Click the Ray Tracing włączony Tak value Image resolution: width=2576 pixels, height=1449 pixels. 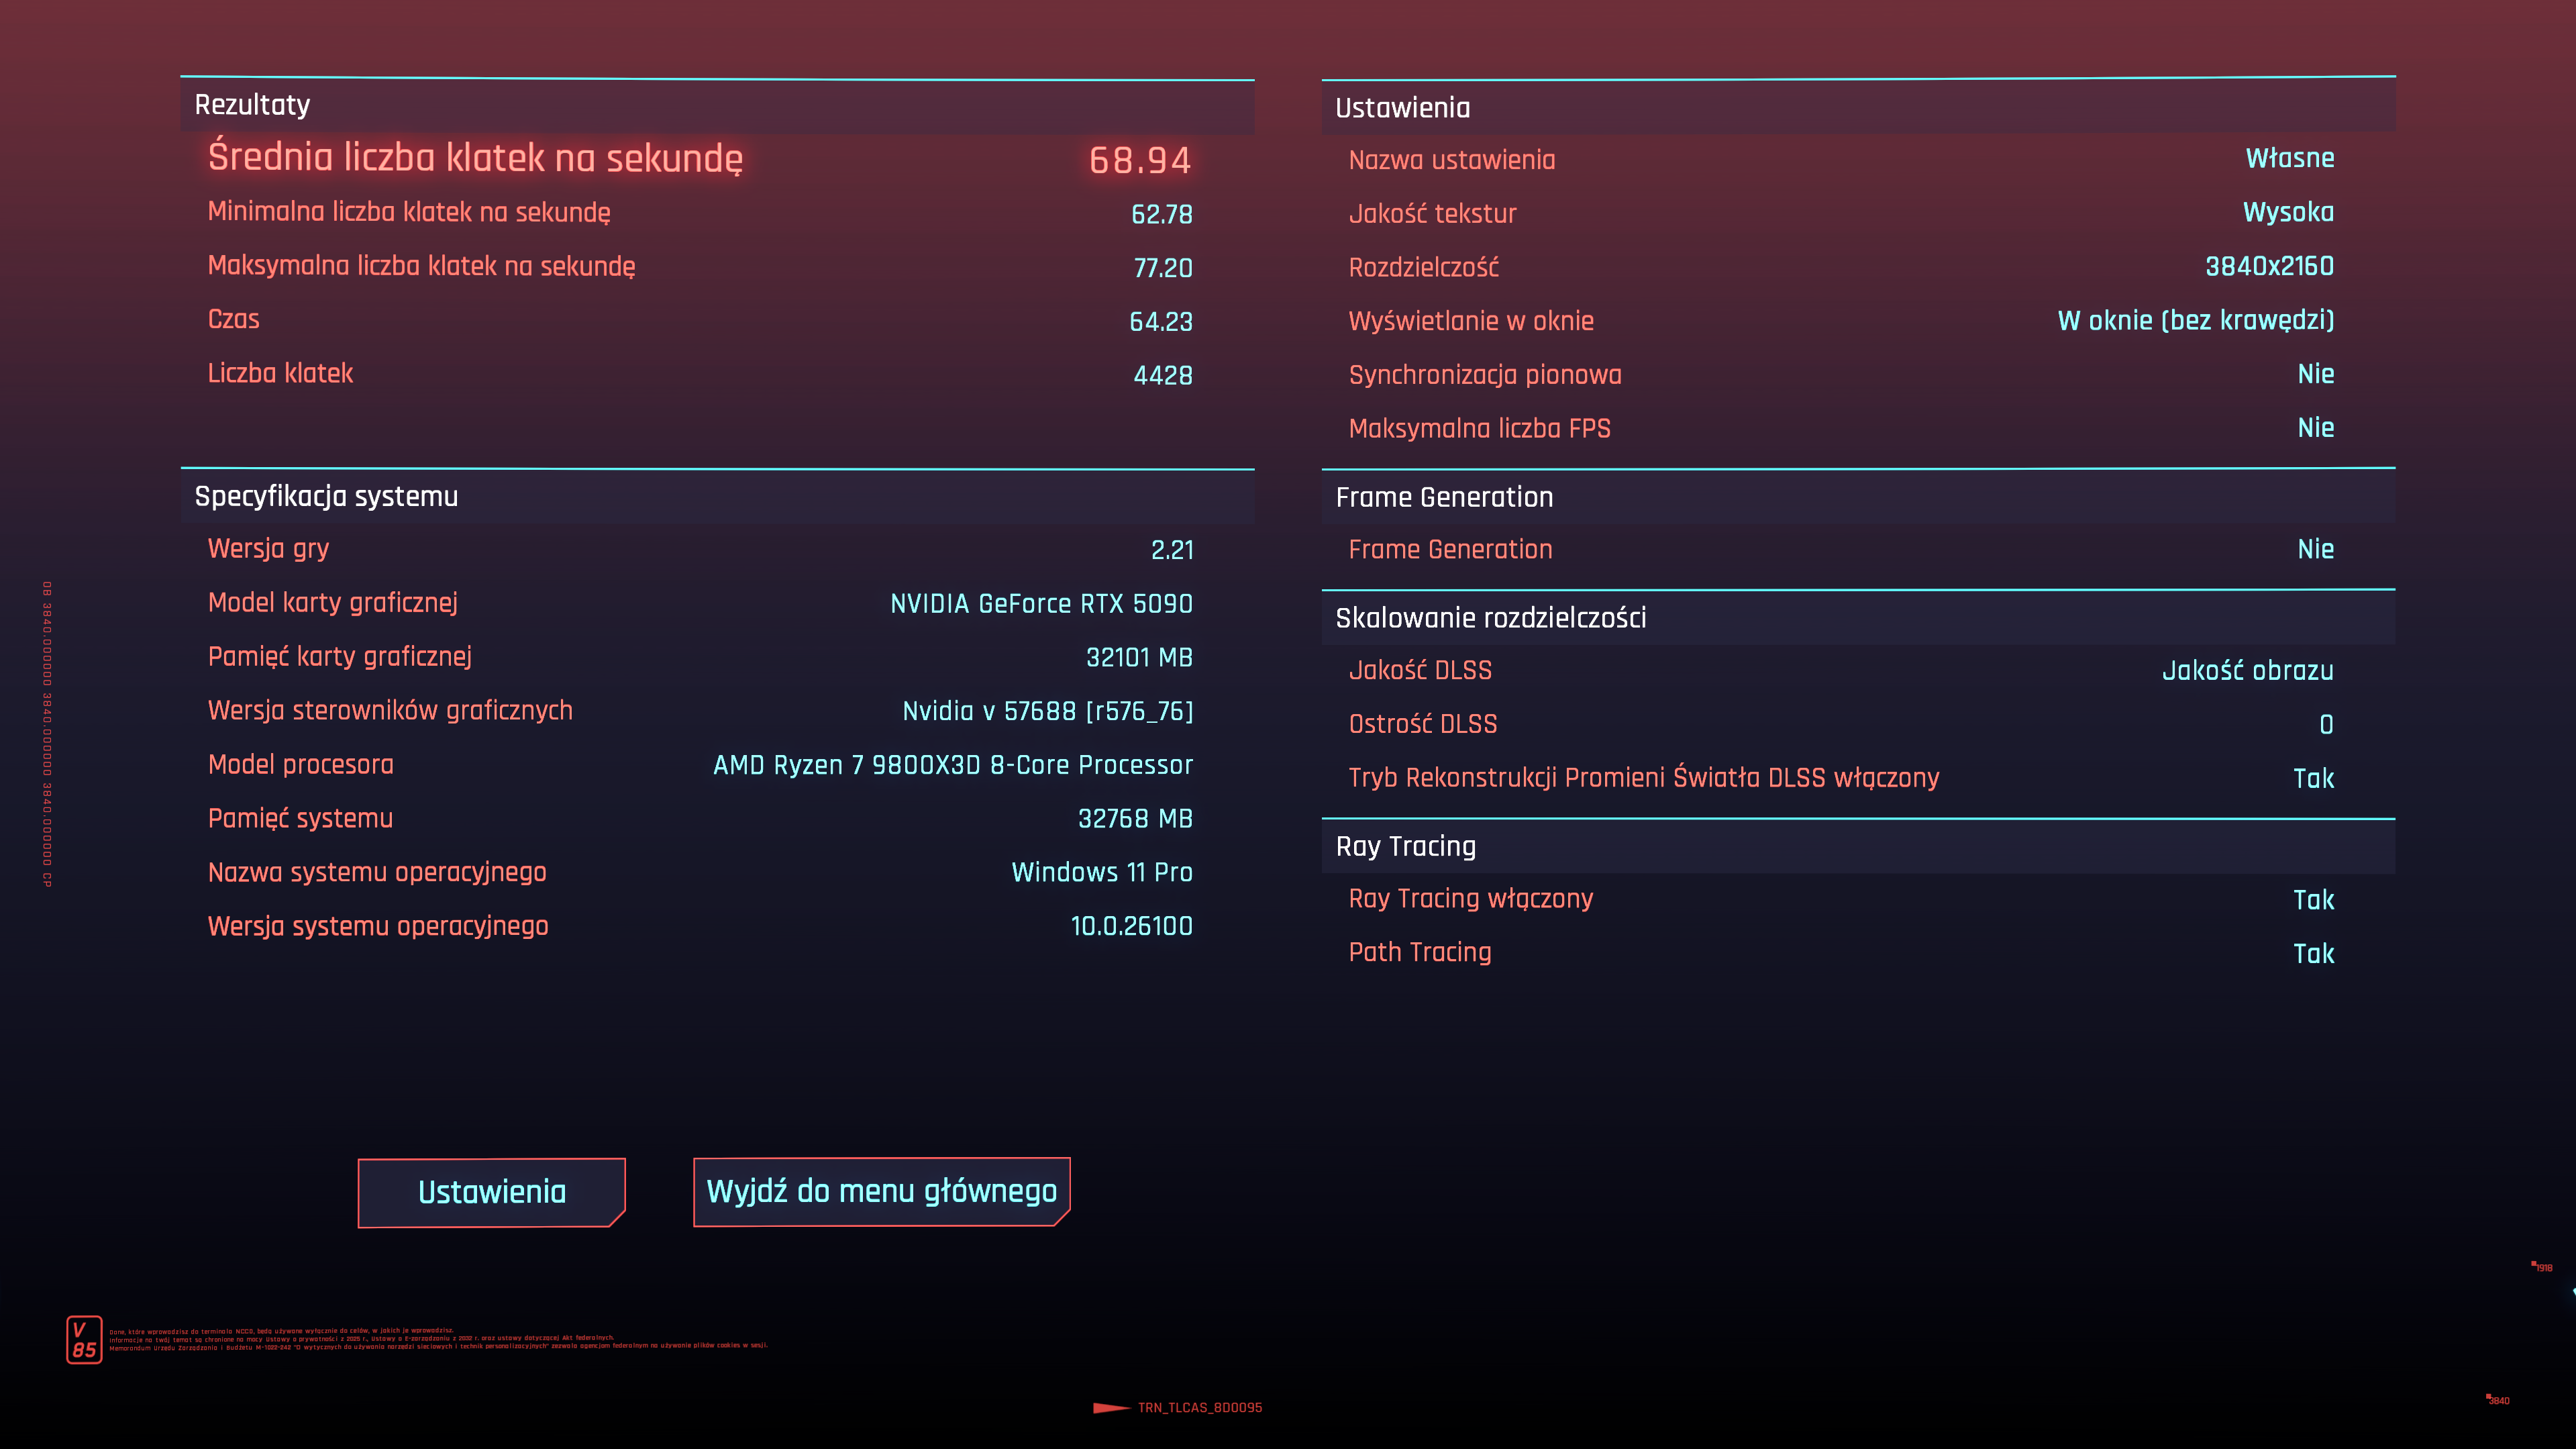click(2313, 899)
